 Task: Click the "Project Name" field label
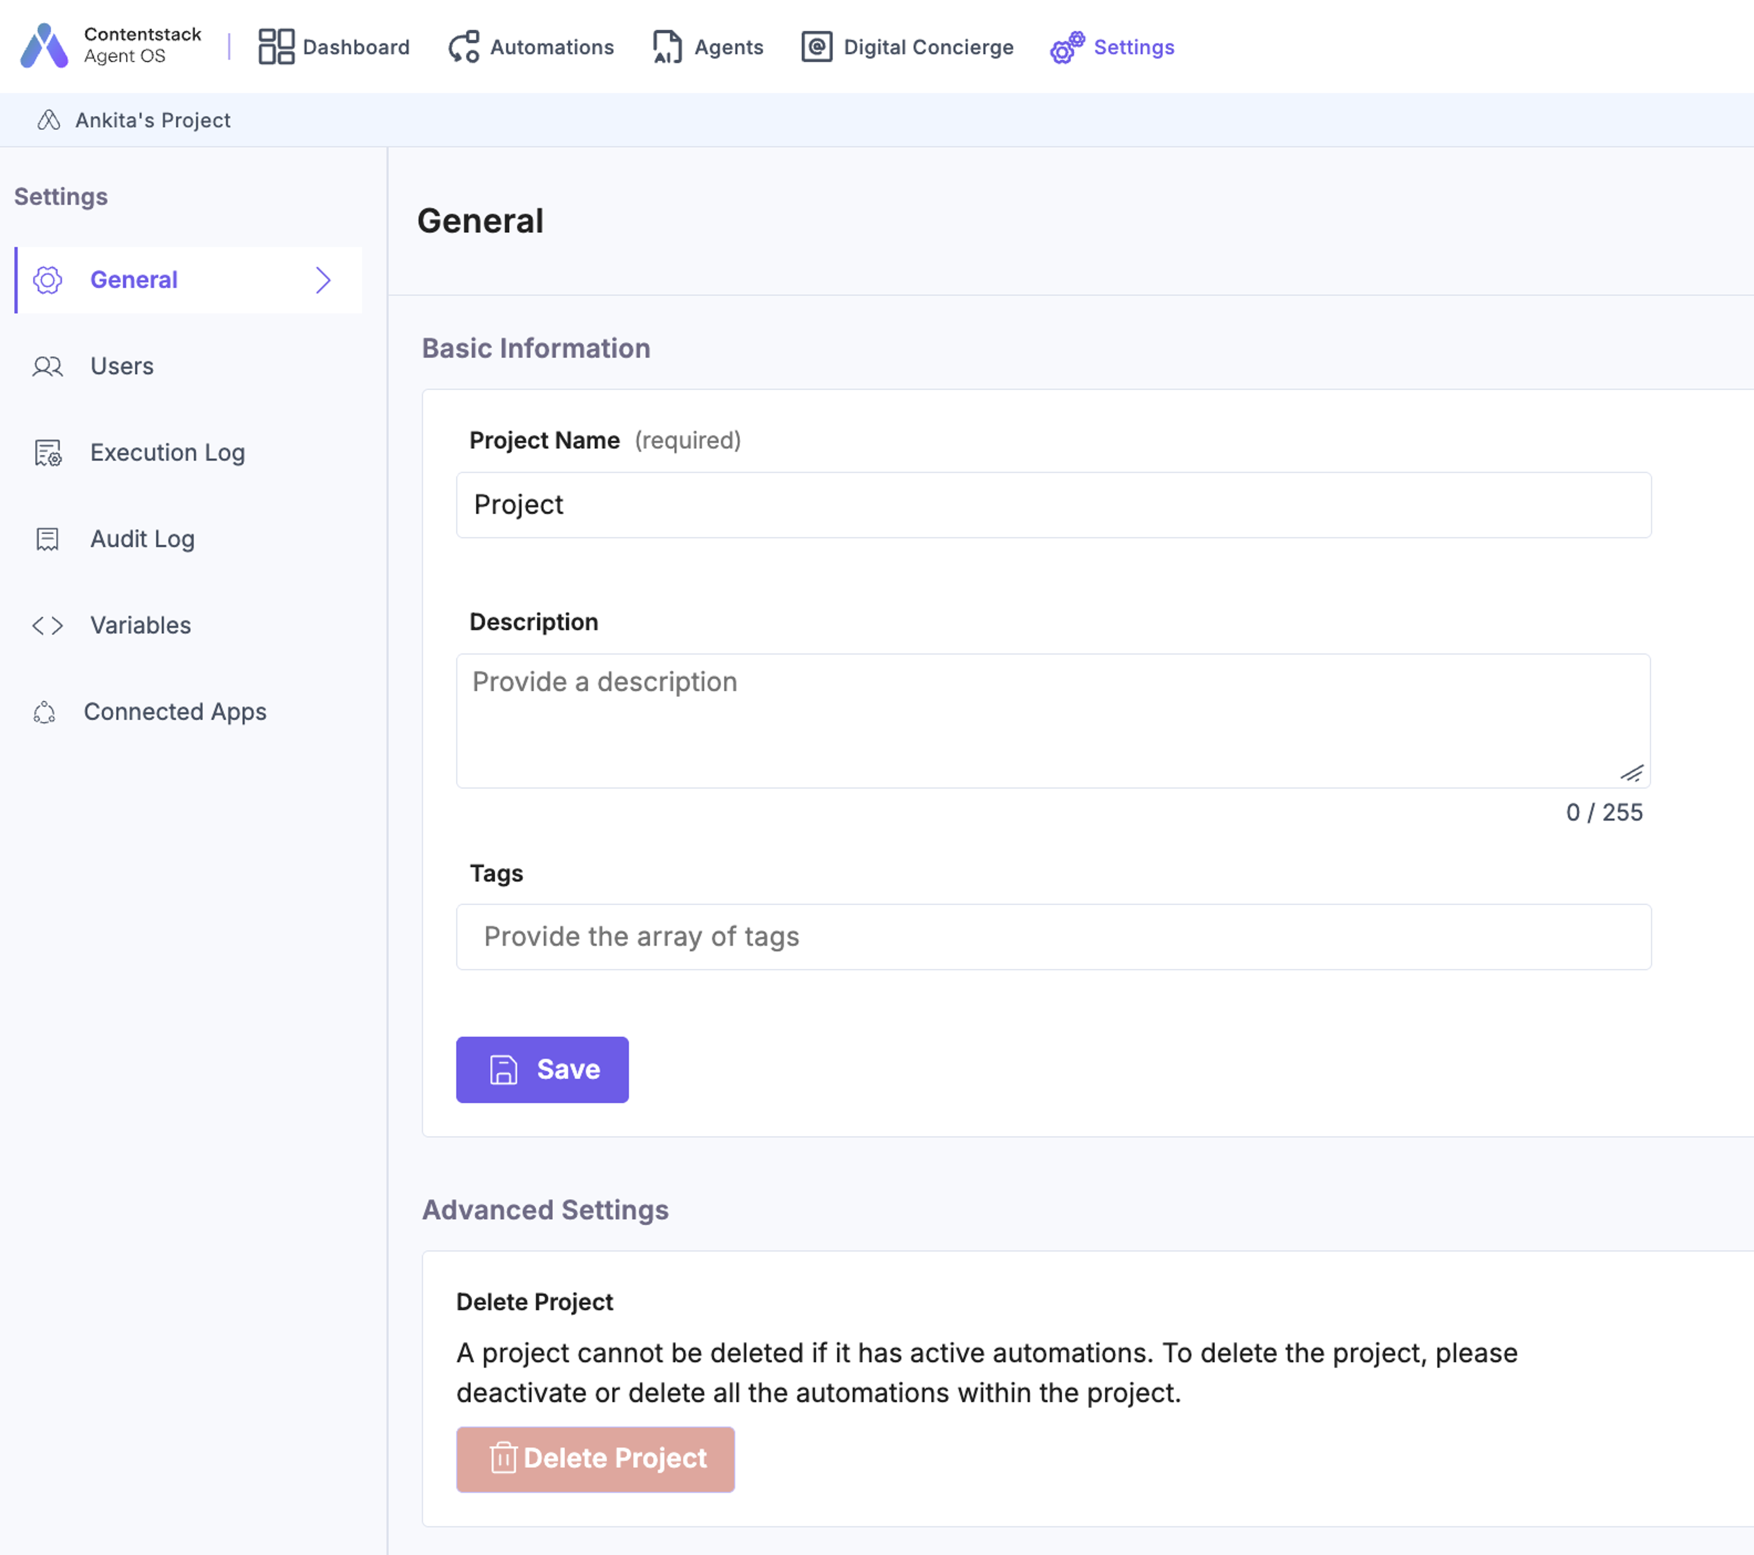544,440
